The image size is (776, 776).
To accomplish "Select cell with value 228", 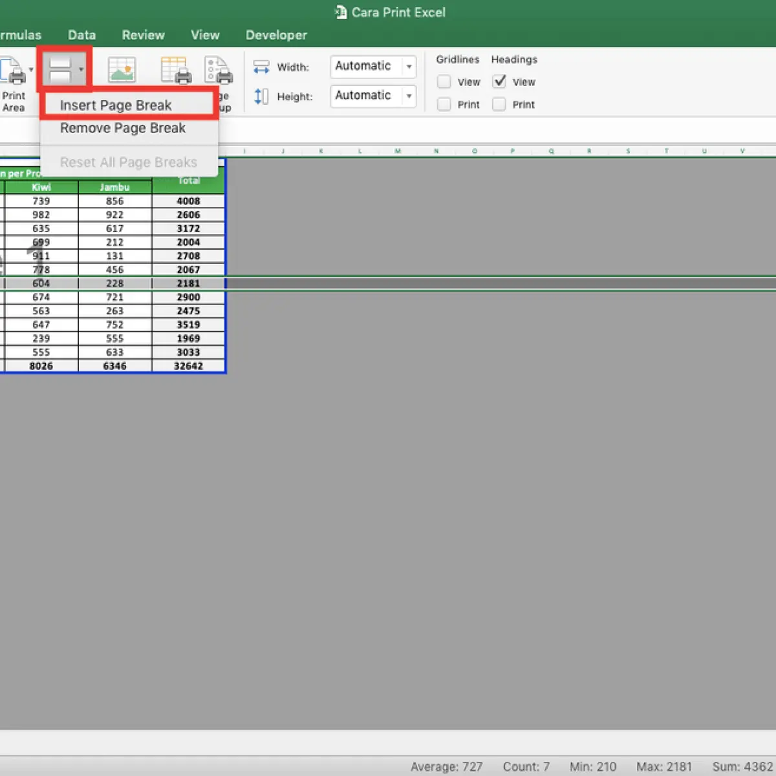I will pos(115,283).
